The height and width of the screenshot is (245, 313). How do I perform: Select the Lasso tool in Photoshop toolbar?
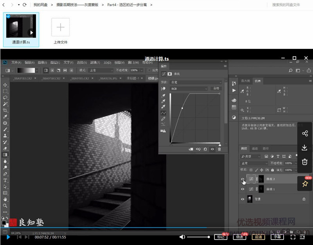[5, 97]
